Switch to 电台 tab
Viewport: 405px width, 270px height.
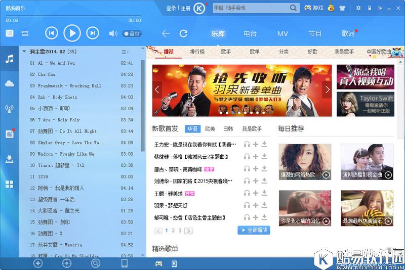click(x=250, y=33)
